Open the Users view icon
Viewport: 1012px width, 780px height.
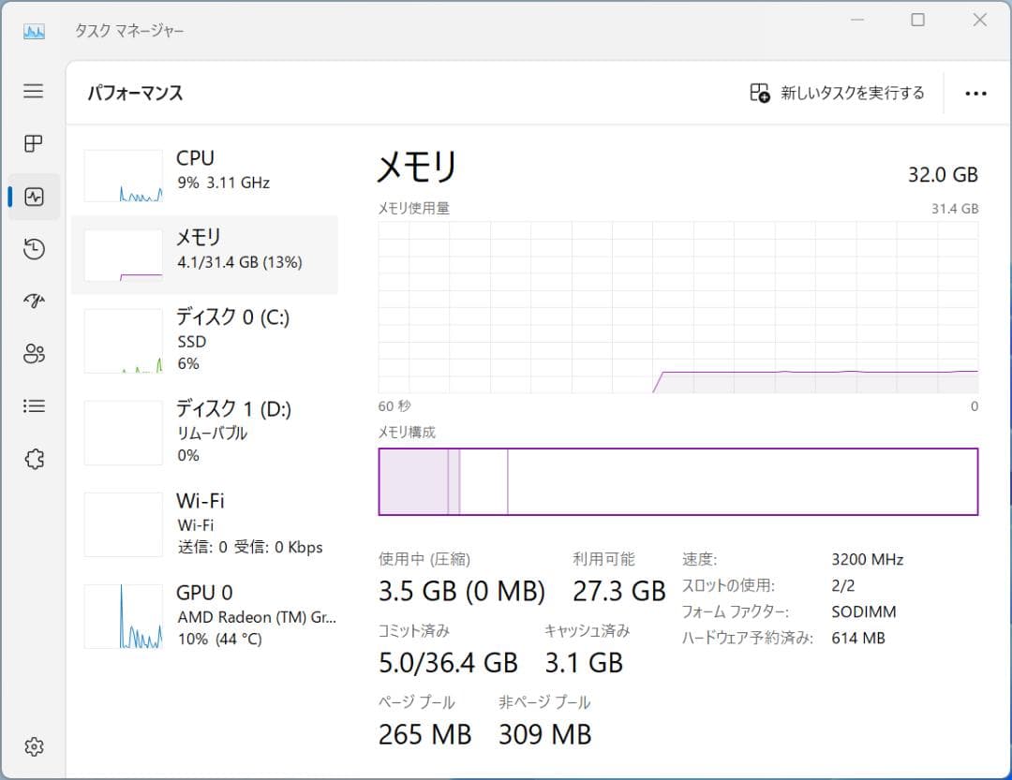pyautogui.click(x=33, y=353)
